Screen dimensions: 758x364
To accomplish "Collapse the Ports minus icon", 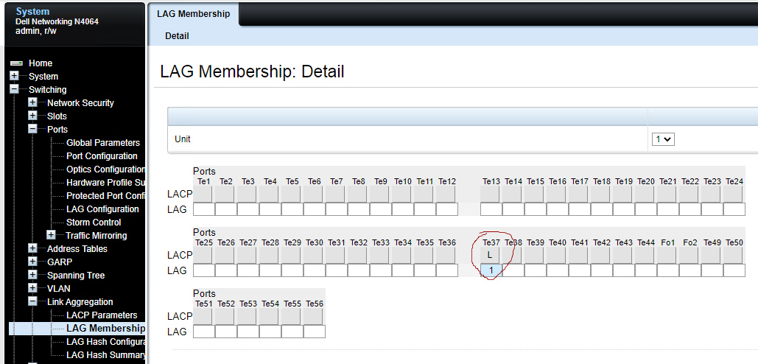I will [32, 129].
